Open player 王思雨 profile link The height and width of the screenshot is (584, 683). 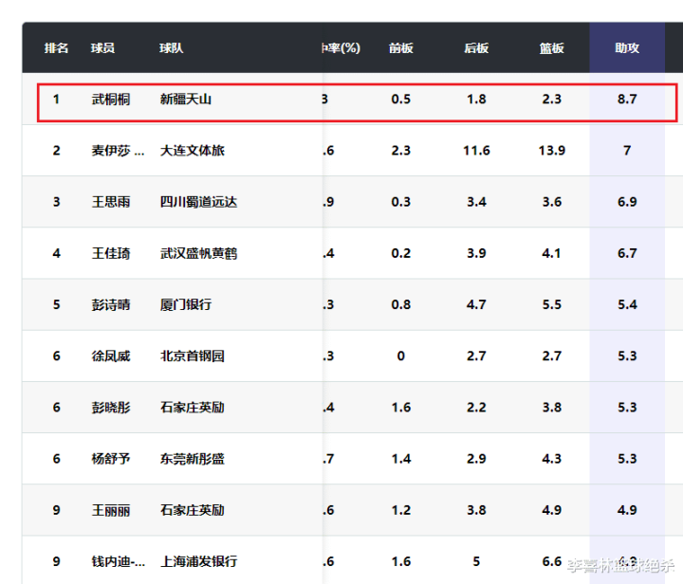(111, 202)
